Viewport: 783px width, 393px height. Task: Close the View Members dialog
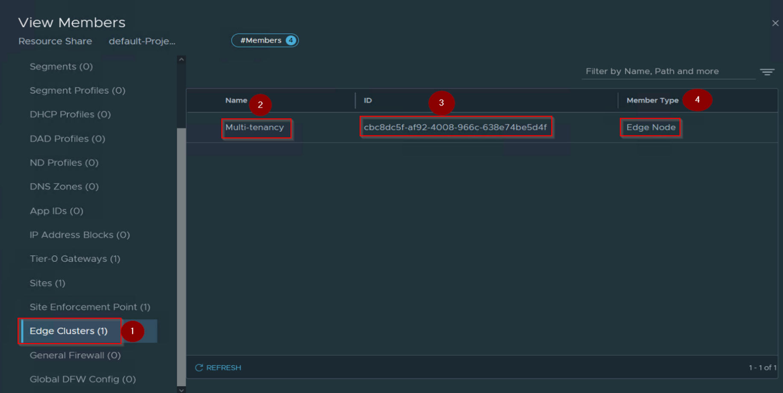click(x=775, y=23)
